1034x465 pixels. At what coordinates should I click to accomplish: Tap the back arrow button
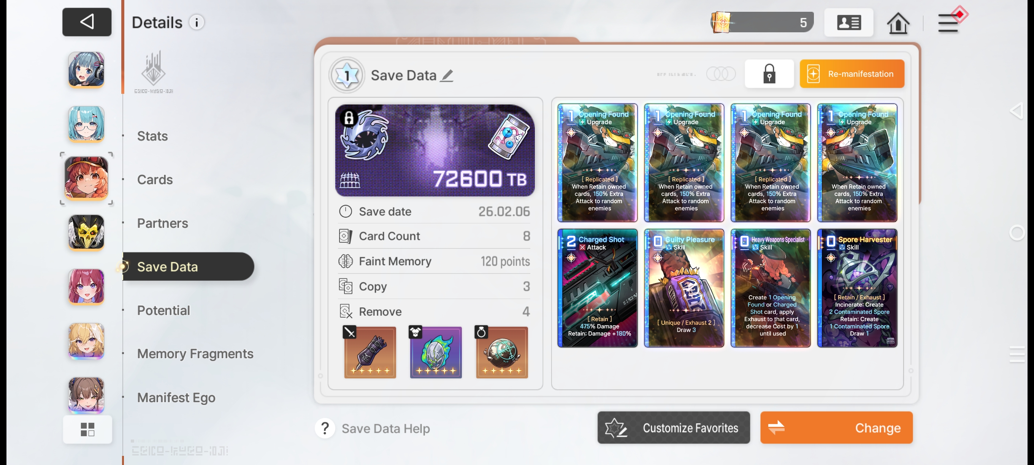87,22
